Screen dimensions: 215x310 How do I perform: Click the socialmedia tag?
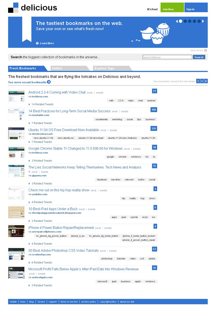pyautogui.click(x=102, y=119)
